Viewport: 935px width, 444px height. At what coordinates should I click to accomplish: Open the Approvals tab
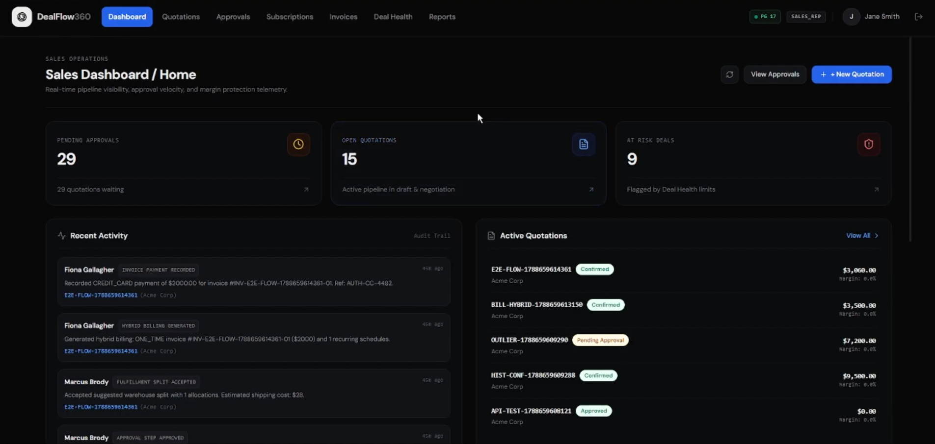click(233, 17)
